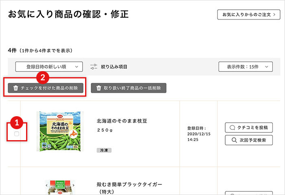Open the edamame product image
Image resolution: width=285 pixels, height=195 pixels.
point(60,131)
